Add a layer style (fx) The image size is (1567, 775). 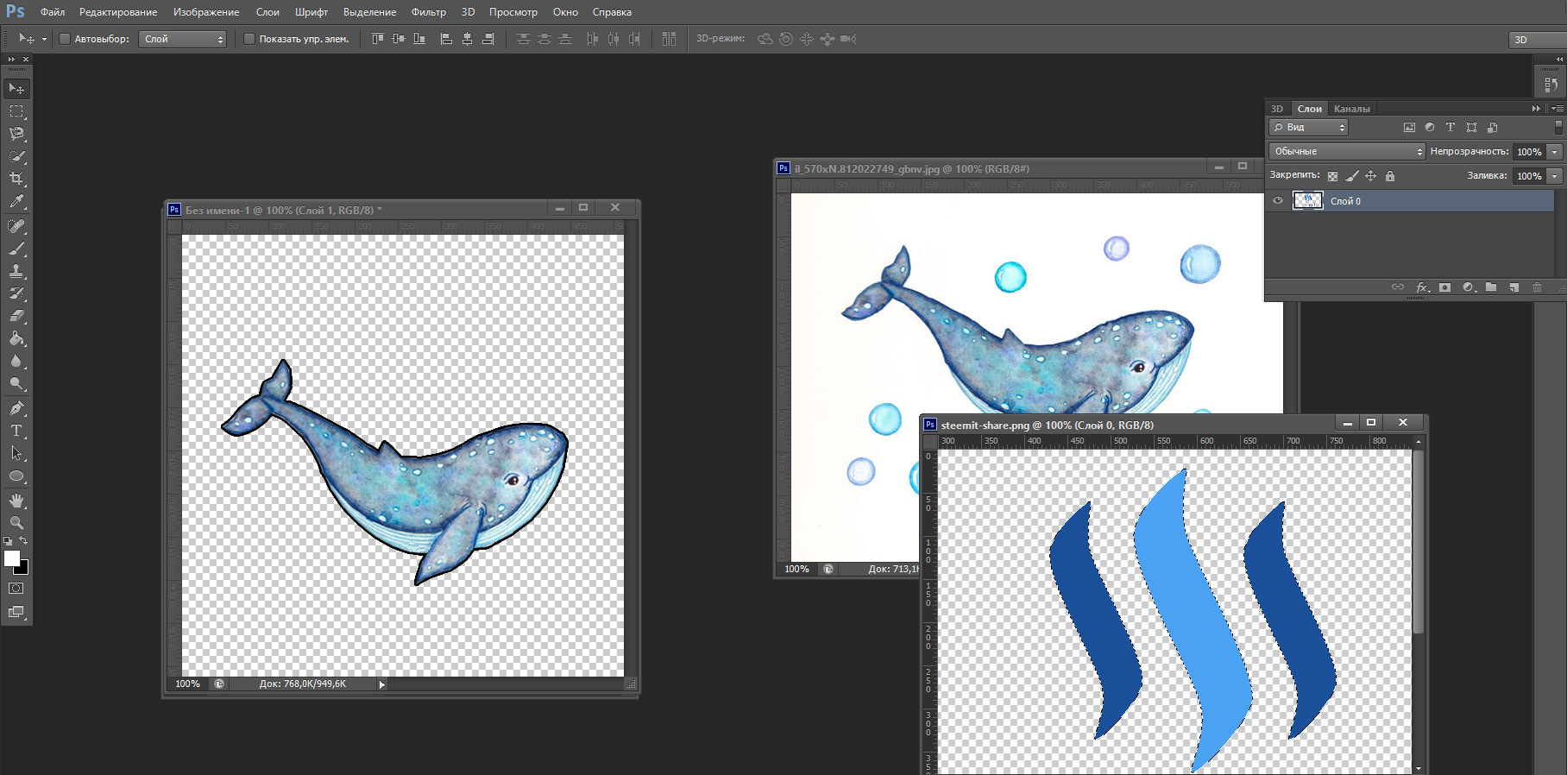pos(1422,287)
